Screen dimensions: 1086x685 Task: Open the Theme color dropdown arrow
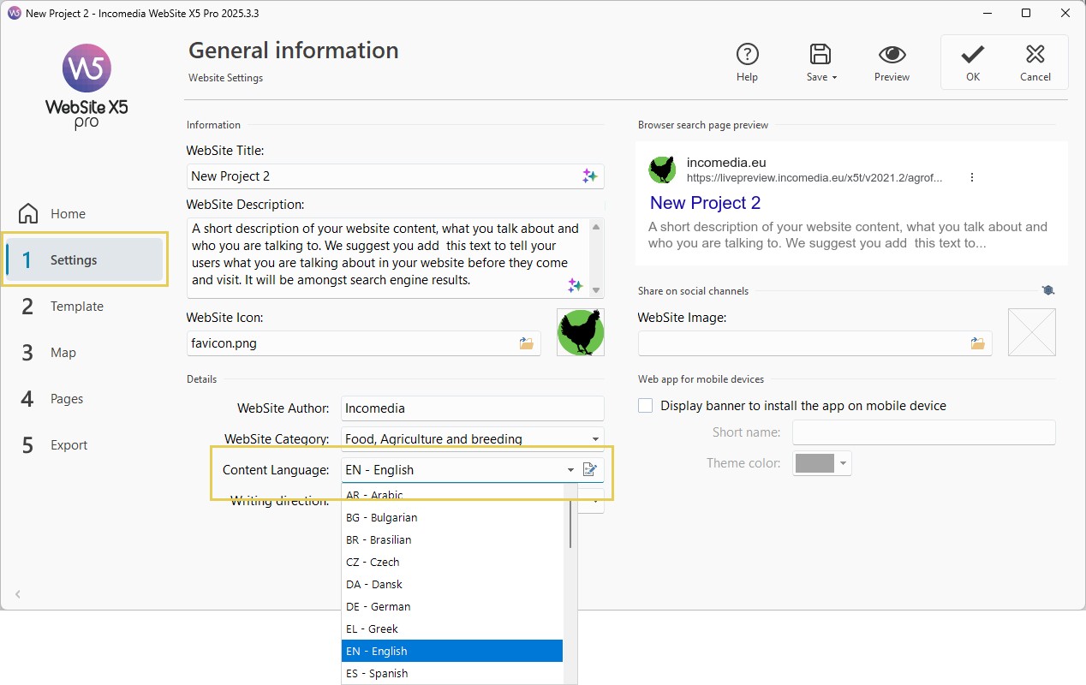[x=844, y=463]
